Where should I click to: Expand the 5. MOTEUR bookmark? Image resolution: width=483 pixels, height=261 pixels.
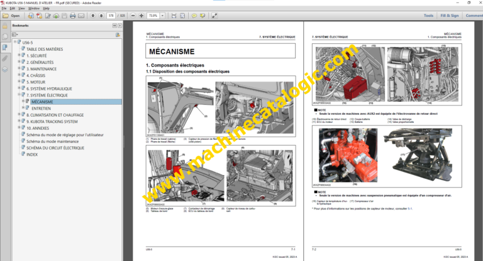(19, 81)
